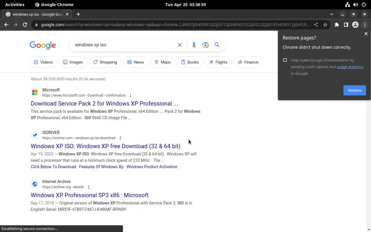Click the power icon in top bar
Image resolution: width=371 pixels, height=232 pixels.
click(363, 5)
